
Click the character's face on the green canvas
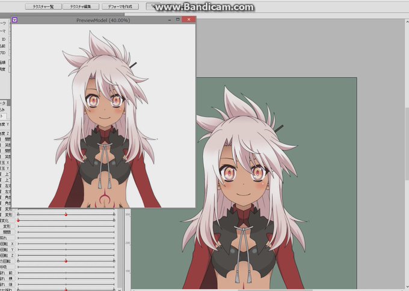243,179
